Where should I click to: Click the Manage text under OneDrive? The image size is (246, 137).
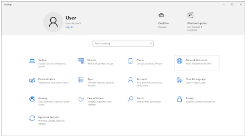click(x=162, y=27)
